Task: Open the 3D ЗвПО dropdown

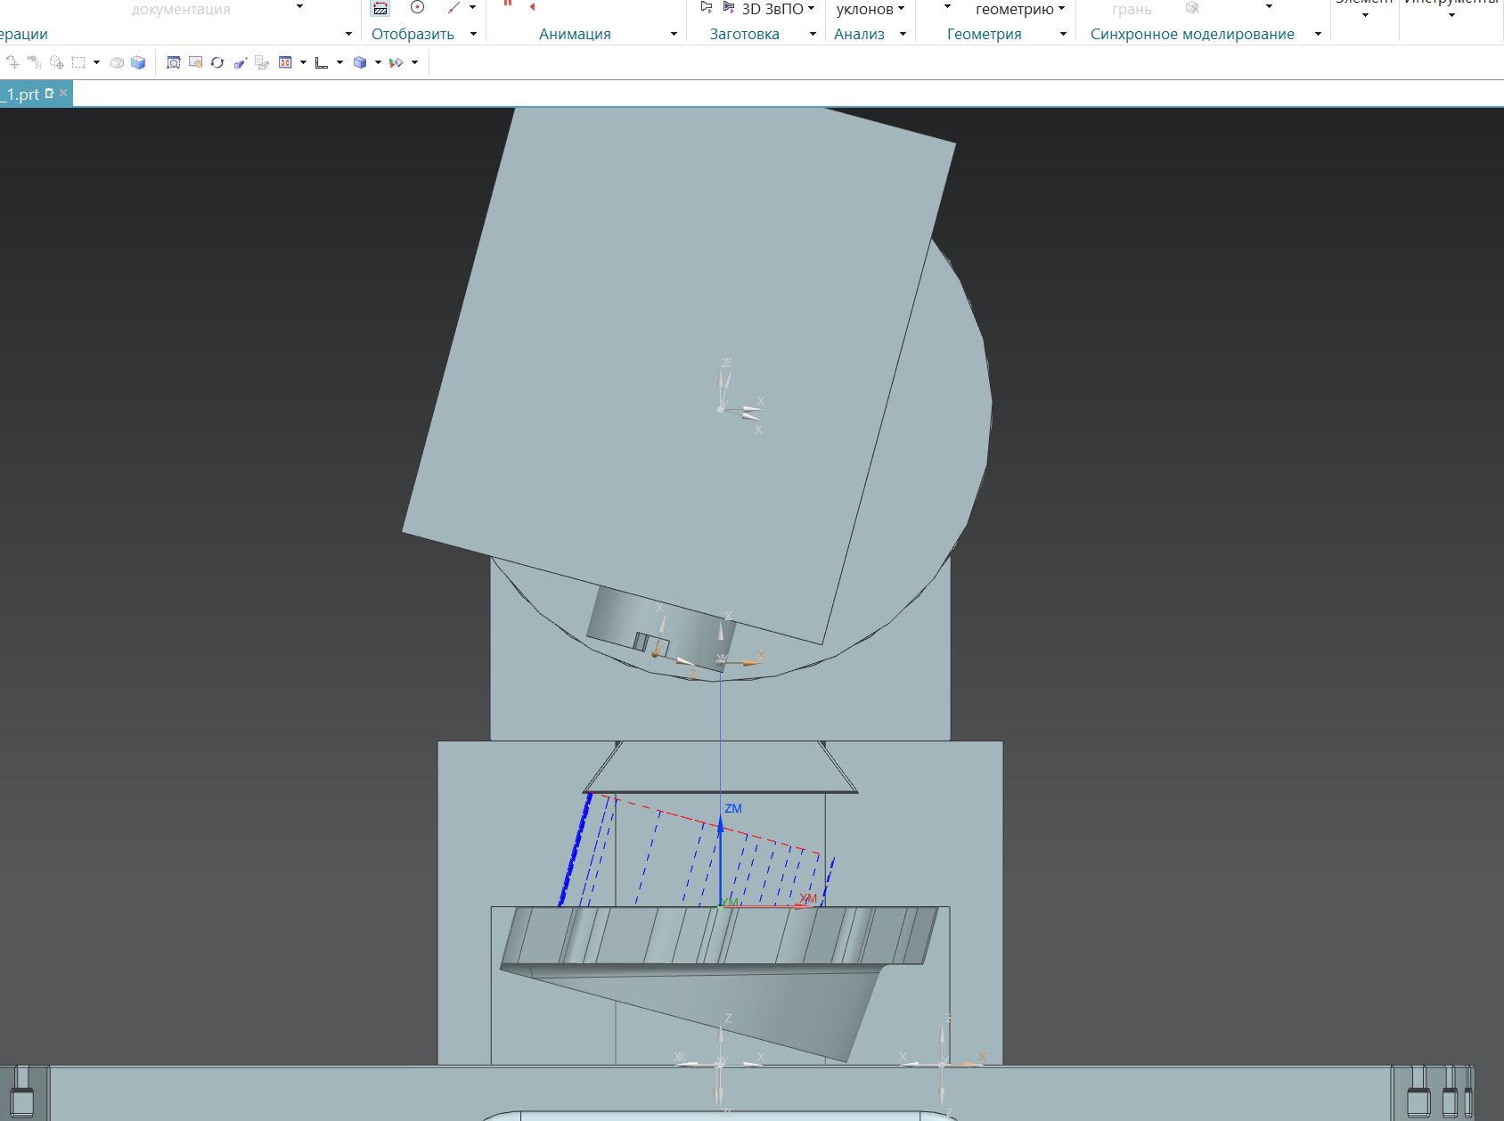Action: tap(811, 8)
